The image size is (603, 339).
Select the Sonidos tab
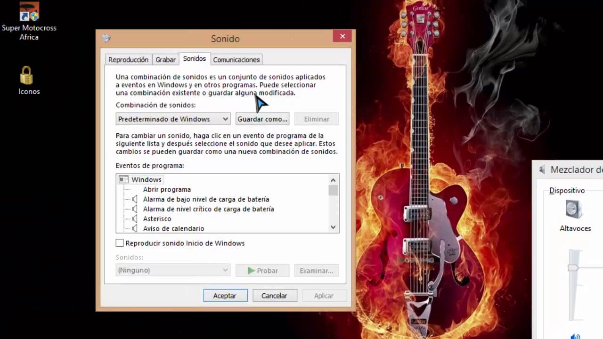pos(195,59)
